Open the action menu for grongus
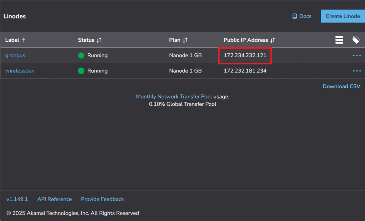 pyautogui.click(x=356, y=56)
